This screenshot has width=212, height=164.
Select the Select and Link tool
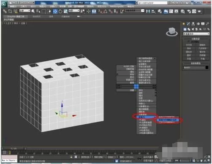click(5, 11)
